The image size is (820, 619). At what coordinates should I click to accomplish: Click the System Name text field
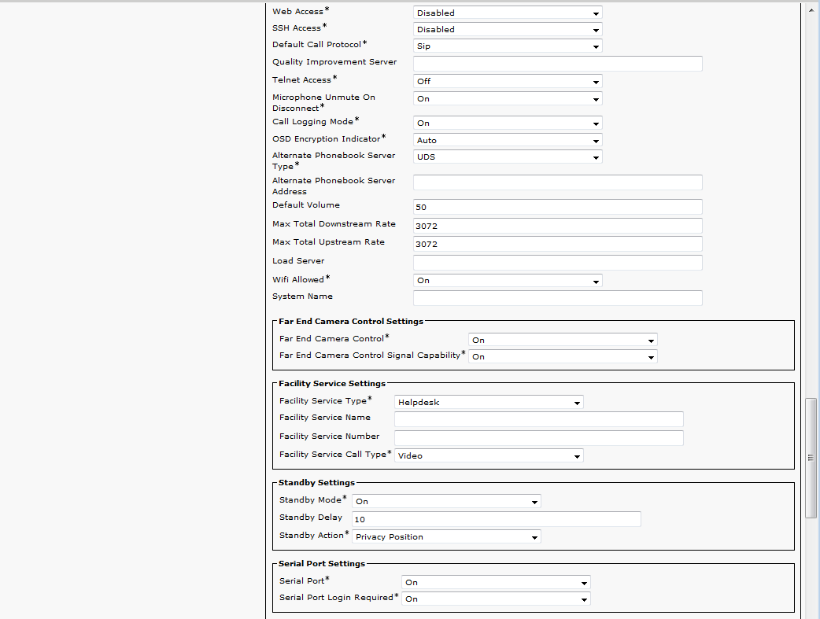point(557,298)
